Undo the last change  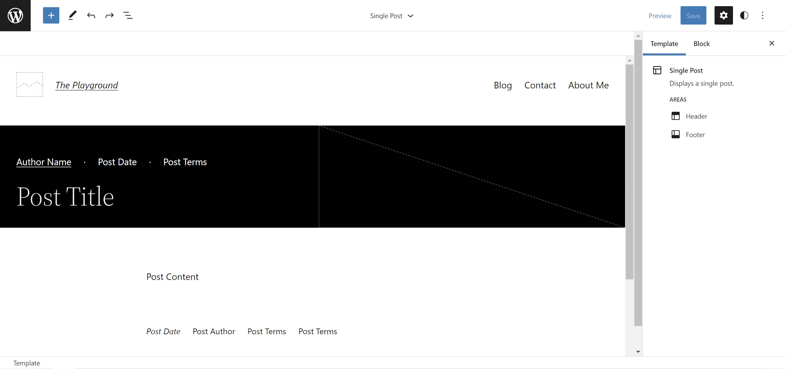click(x=91, y=15)
